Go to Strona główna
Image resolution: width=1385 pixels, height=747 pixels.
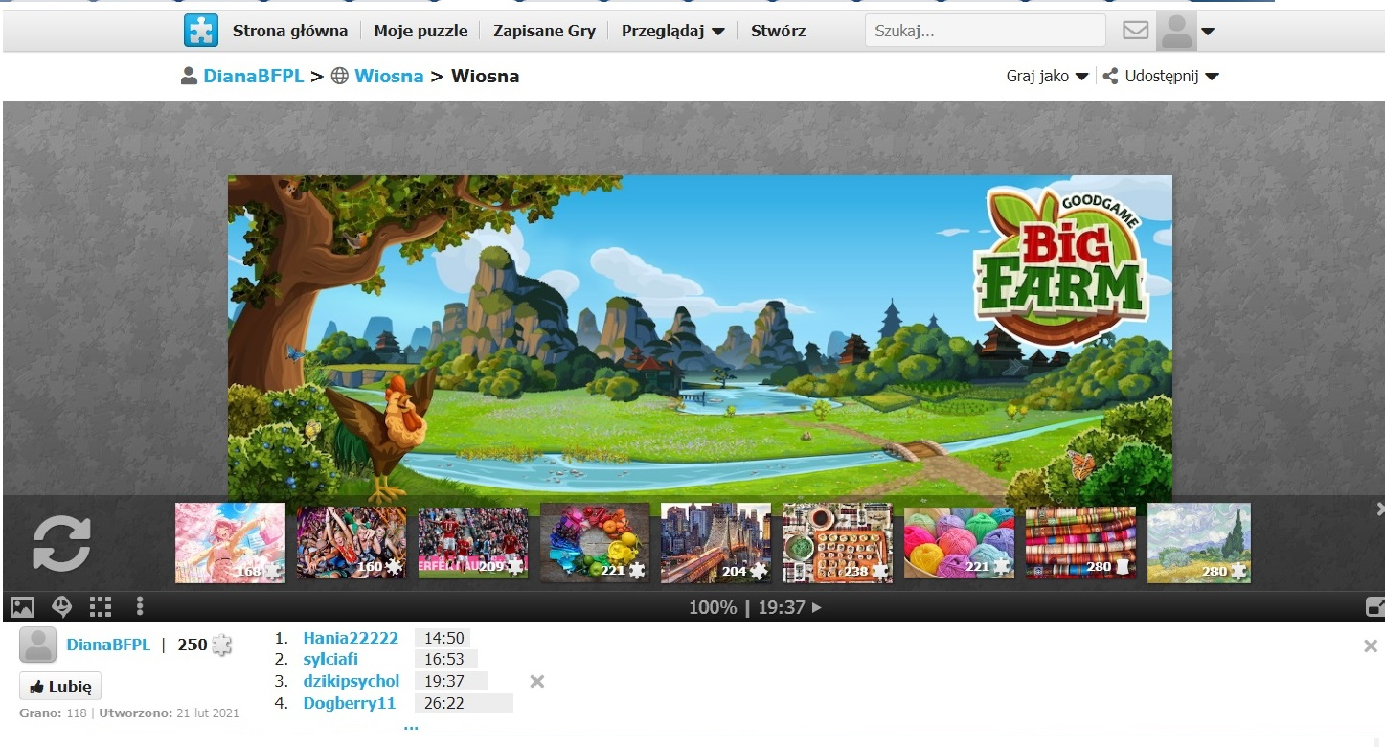[290, 31]
